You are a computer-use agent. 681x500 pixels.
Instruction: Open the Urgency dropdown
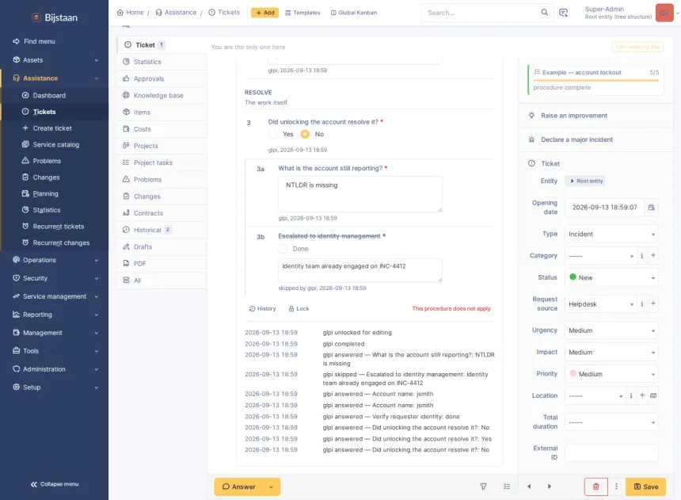[611, 330]
